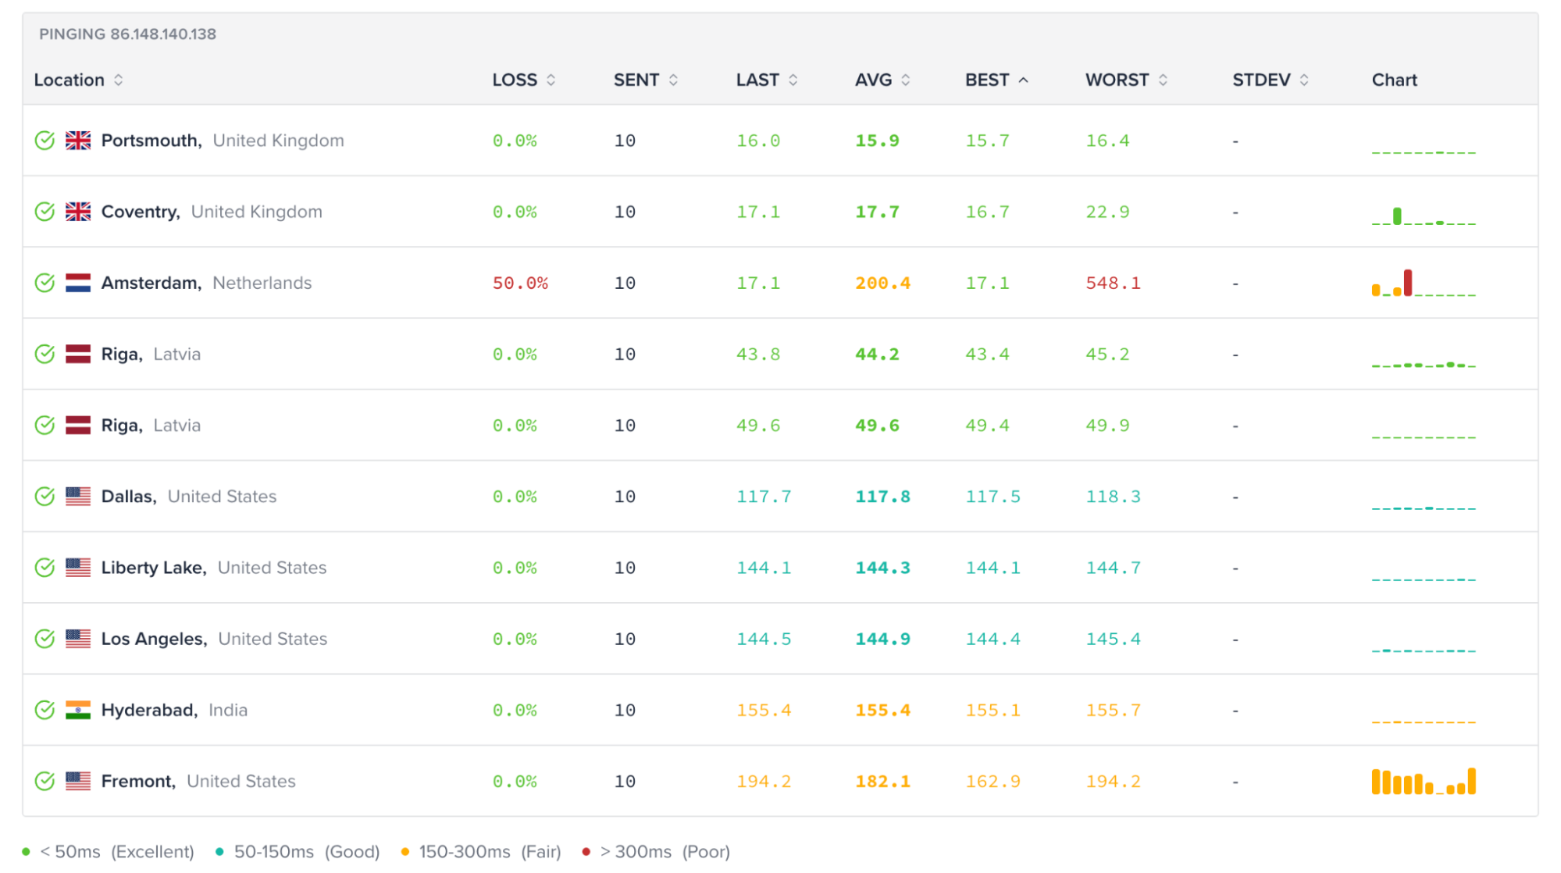Sort table by LOSS column arrows
The image size is (1561, 873).
tap(551, 80)
